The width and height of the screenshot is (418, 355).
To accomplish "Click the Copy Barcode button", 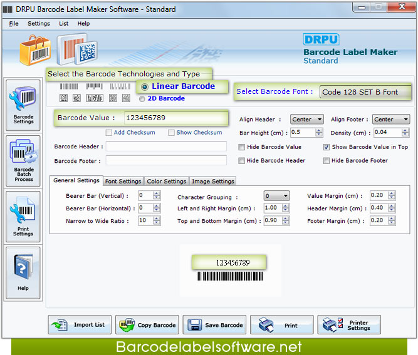I will coord(147,325).
